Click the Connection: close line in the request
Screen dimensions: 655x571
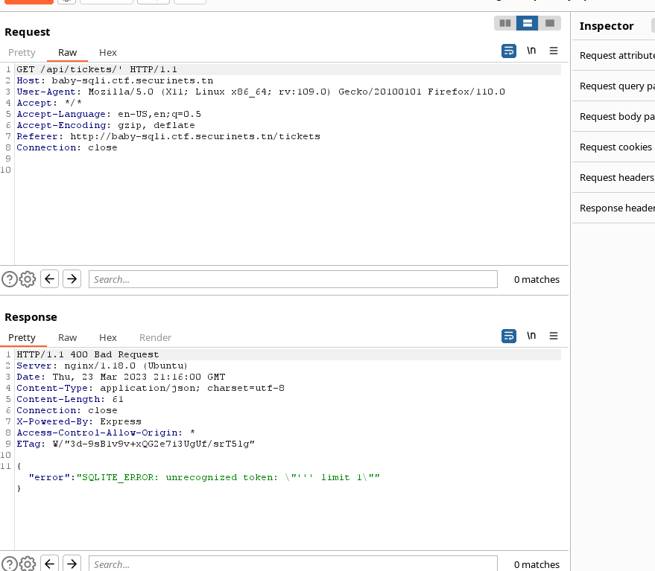[67, 147]
